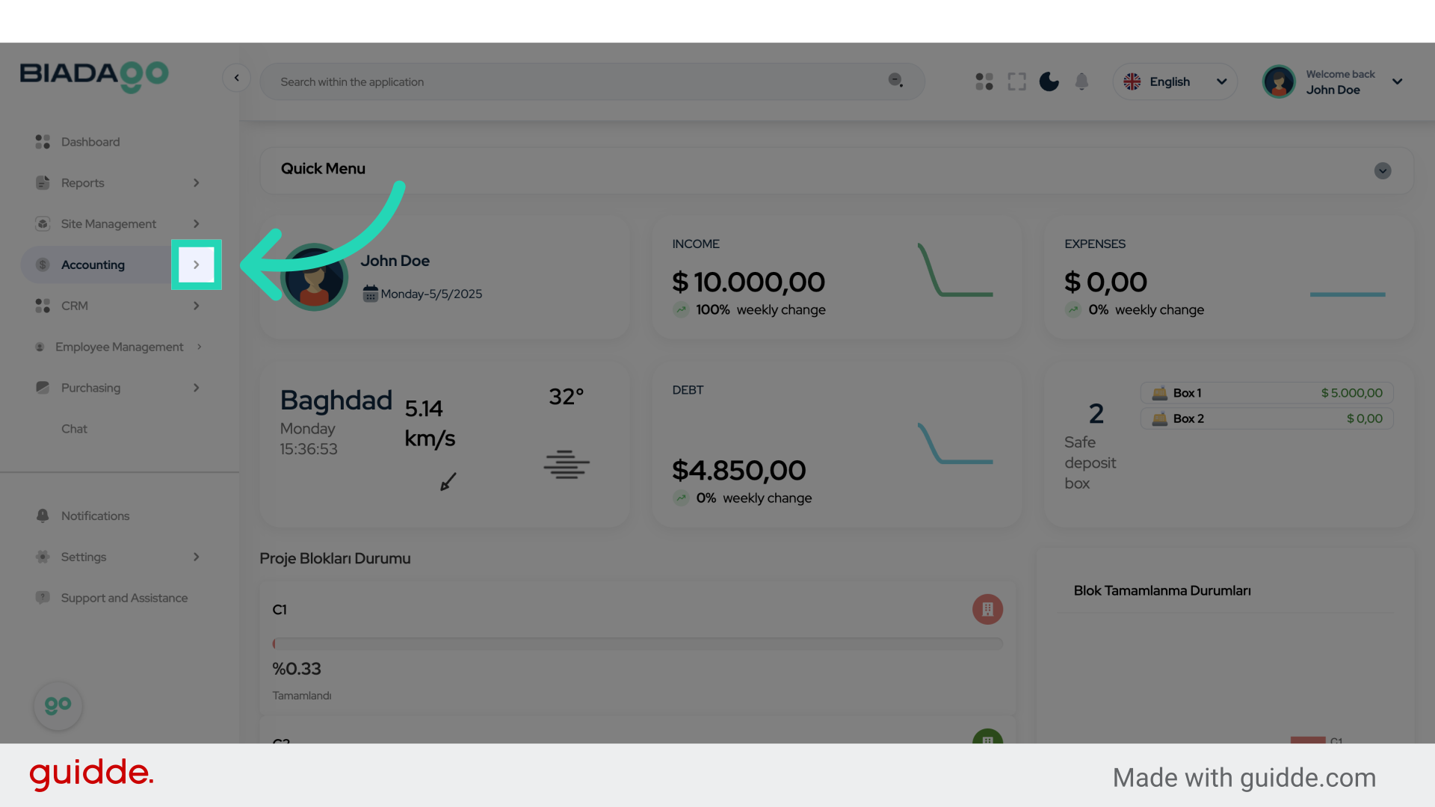1435x807 pixels.
Task: Open Support and Assistance link
Action: [124, 598]
